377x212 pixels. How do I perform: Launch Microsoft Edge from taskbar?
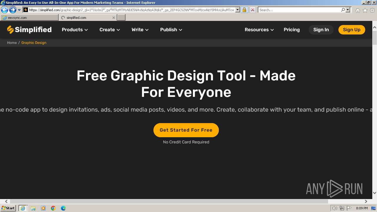(x=63, y=208)
